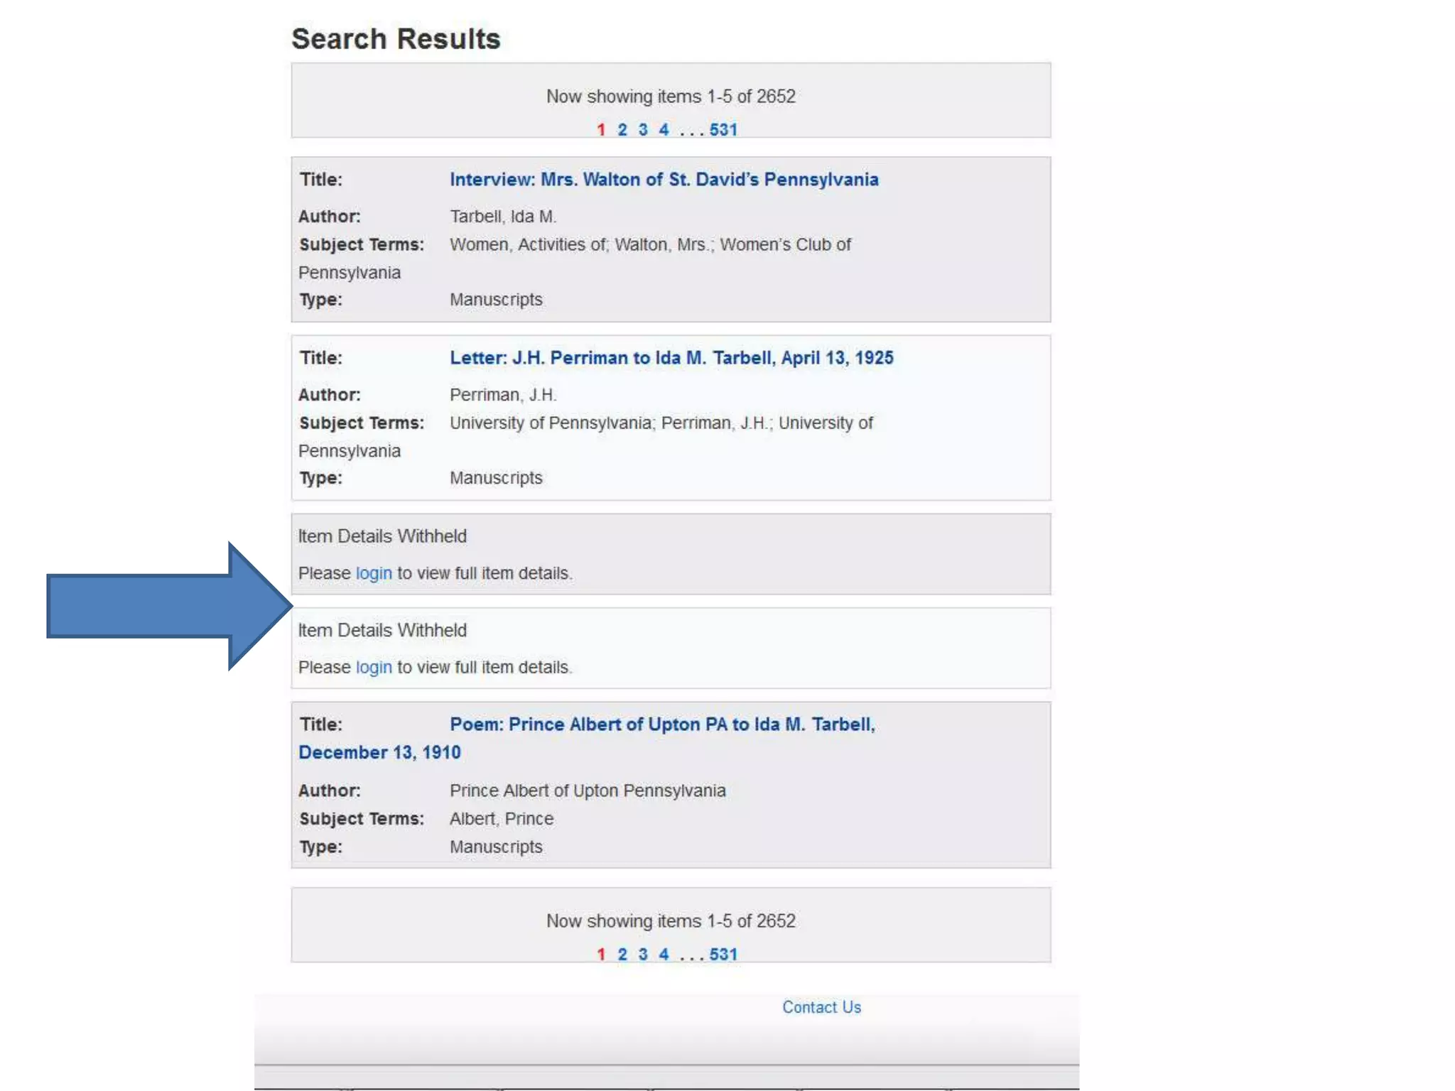Open Interview: Mrs. Walton of St. David's result
1455x1091 pixels.
[x=664, y=180]
